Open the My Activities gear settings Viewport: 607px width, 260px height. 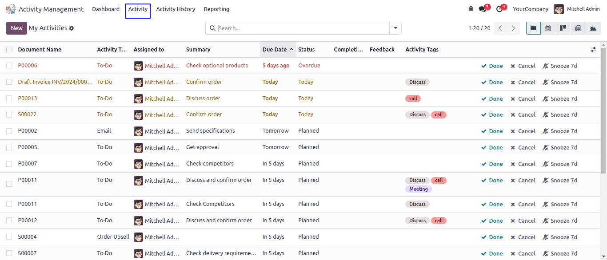72,28
